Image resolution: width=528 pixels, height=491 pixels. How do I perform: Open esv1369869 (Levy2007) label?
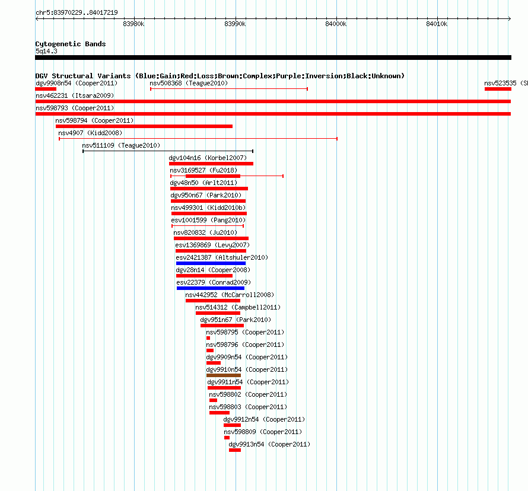(212, 245)
